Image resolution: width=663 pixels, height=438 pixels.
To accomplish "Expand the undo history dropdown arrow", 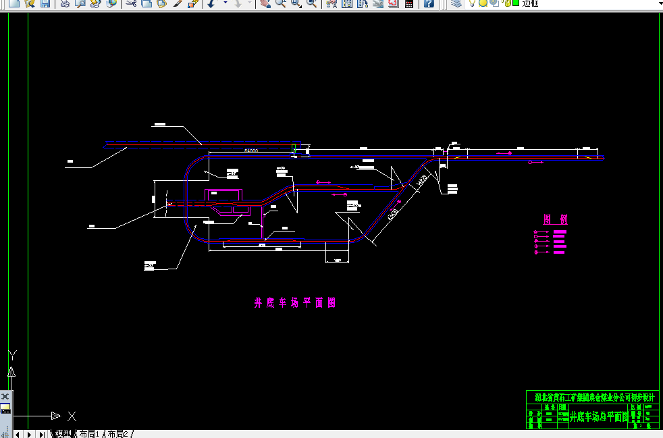I will click(226, 3).
